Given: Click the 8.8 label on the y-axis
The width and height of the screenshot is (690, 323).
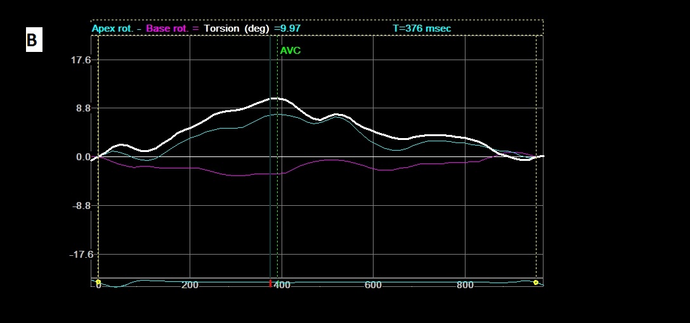Looking at the screenshot, I should click(x=83, y=108).
